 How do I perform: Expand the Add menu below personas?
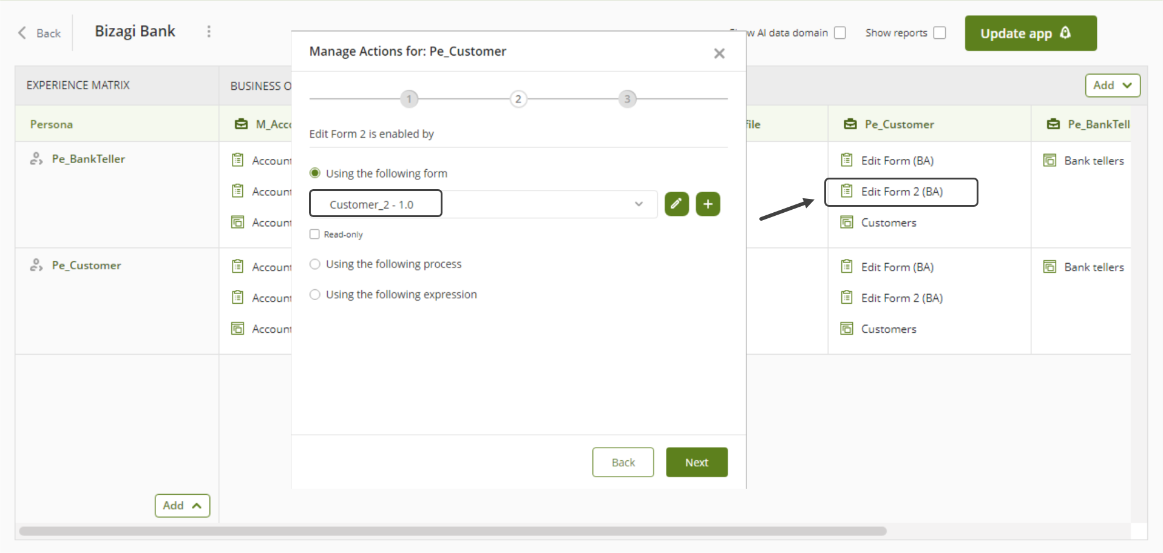click(182, 506)
